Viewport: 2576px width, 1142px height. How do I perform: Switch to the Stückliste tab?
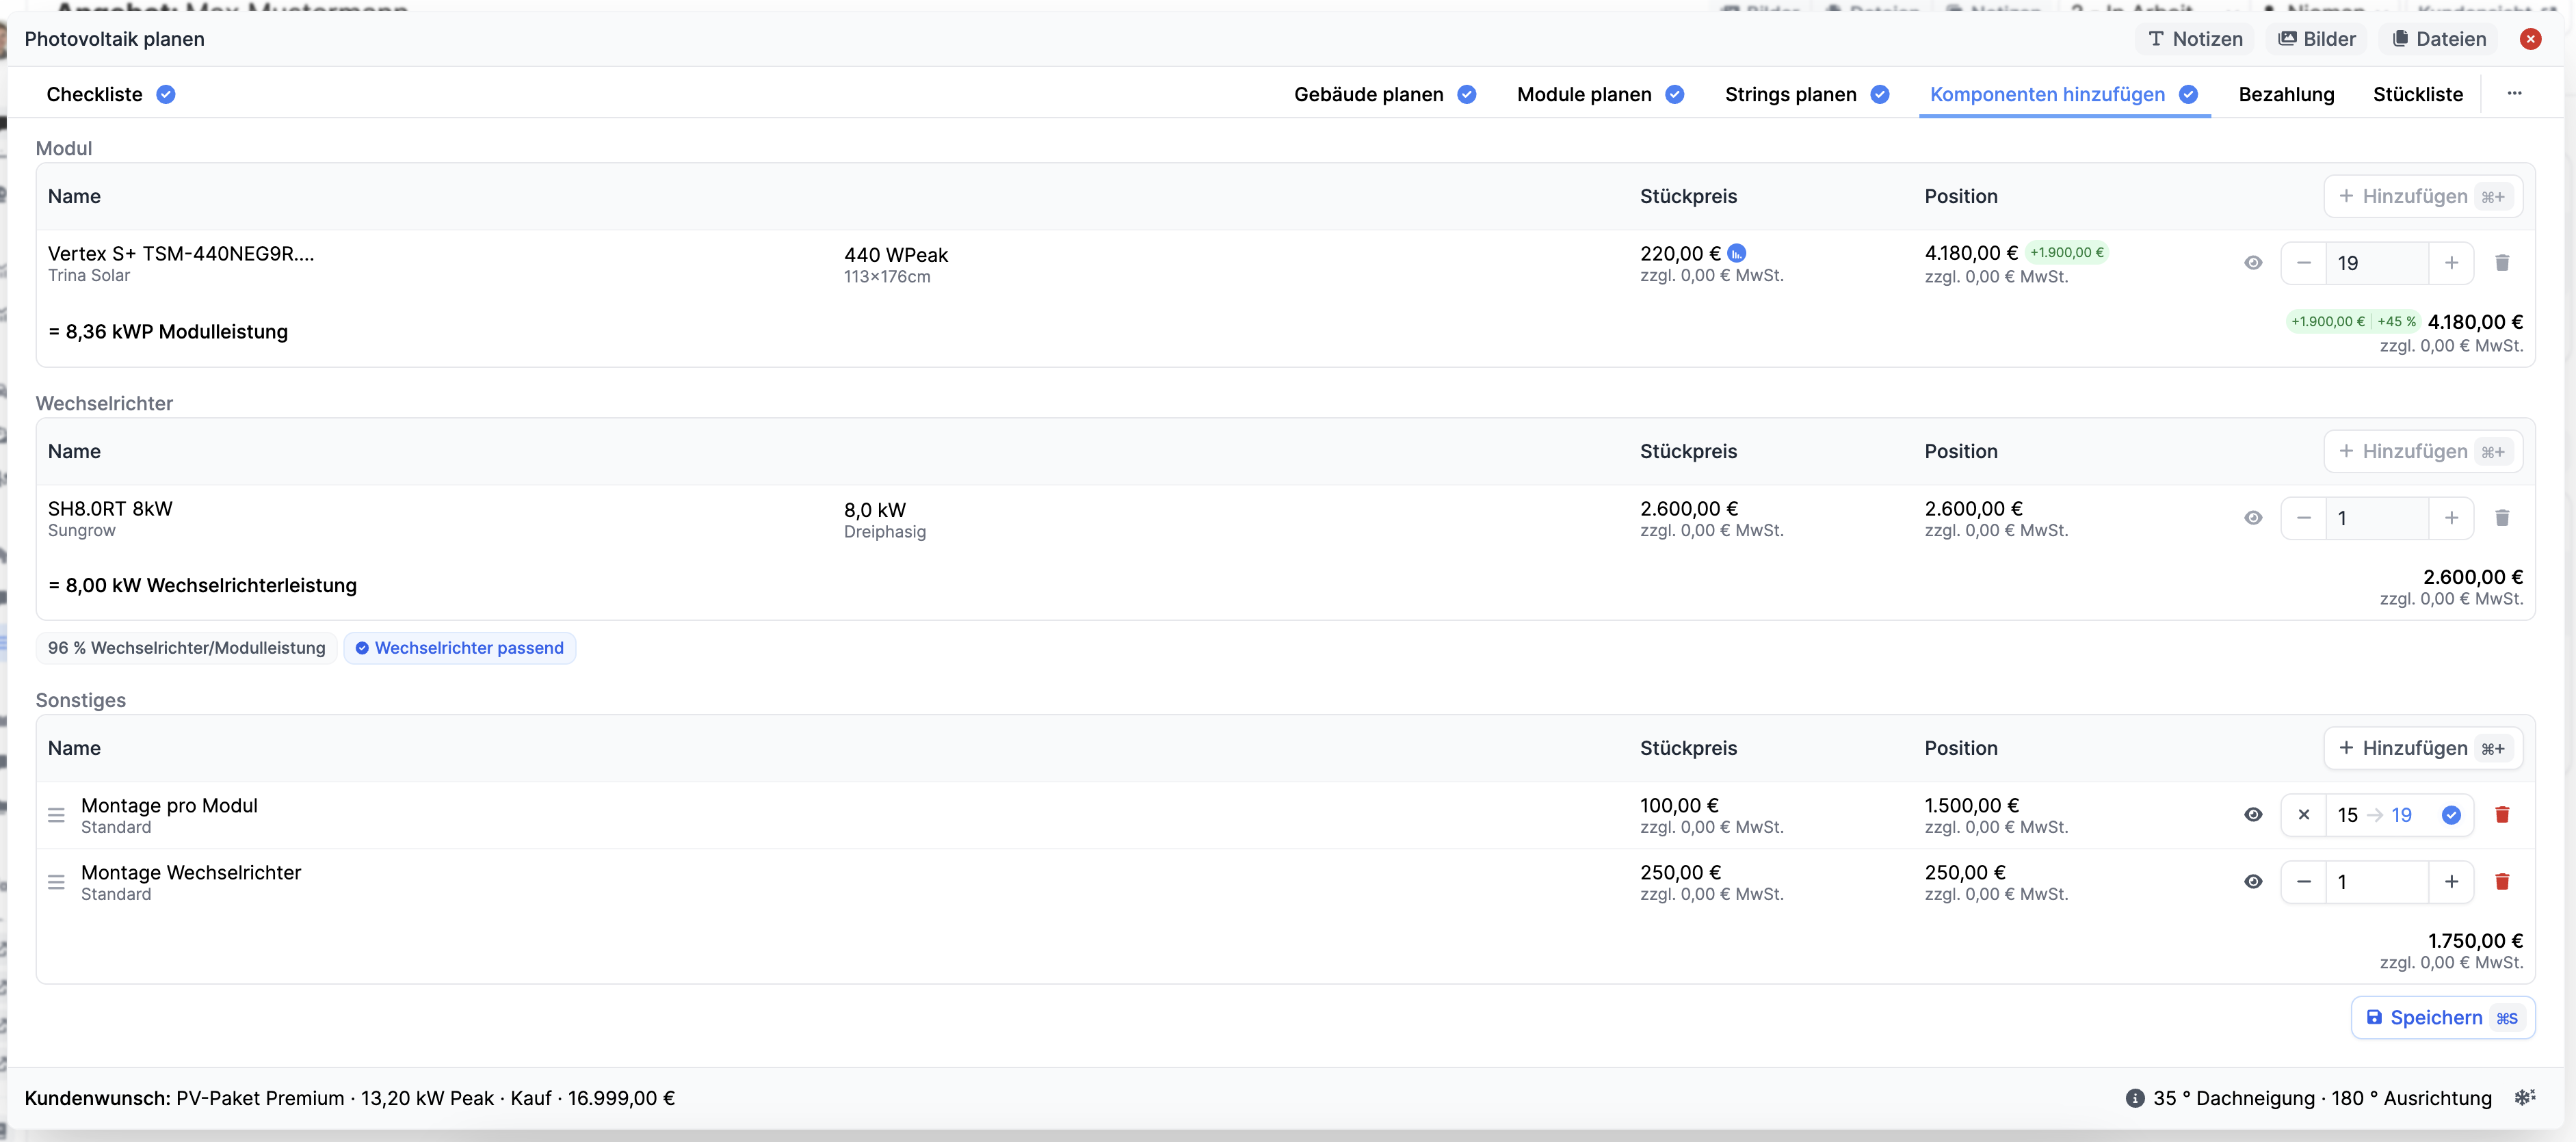[x=2417, y=95]
